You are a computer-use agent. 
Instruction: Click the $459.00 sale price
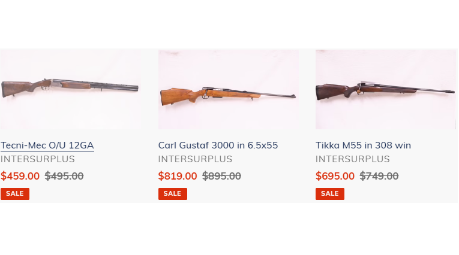[x=20, y=176]
